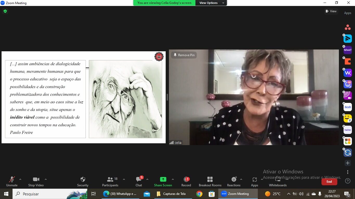Click the red End meeting button
Viewport: 355px width, 199px height.
329,182
